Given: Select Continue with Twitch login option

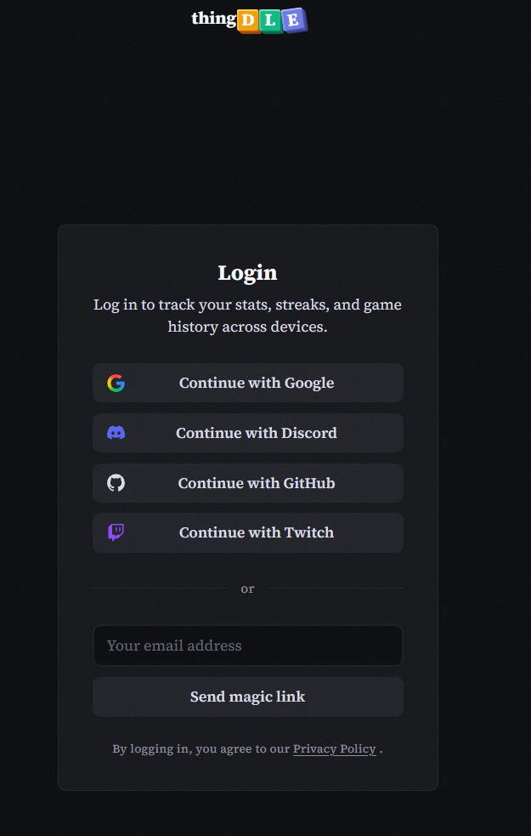Looking at the screenshot, I should pos(256,532).
